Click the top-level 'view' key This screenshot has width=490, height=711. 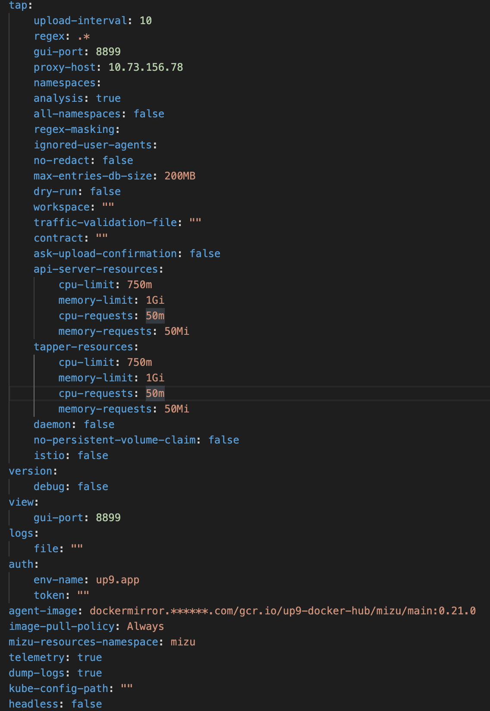(22, 502)
